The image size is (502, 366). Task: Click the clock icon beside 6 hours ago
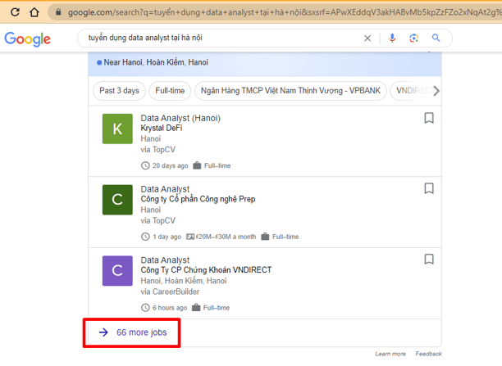(145, 308)
